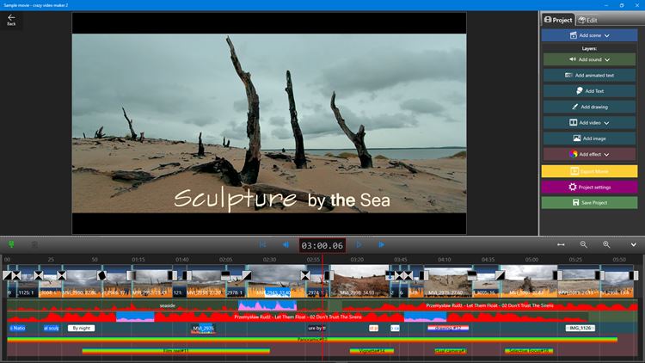Collapse the timeline with the chevron

click(x=634, y=244)
